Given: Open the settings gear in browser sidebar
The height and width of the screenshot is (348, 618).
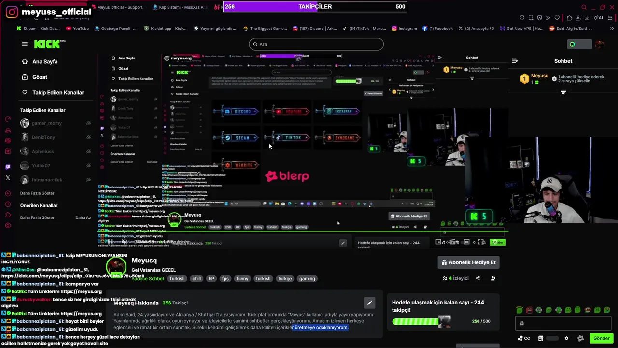Looking at the screenshot, I should point(8,226).
